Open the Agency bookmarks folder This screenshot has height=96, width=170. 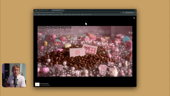click(x=39, y=14)
